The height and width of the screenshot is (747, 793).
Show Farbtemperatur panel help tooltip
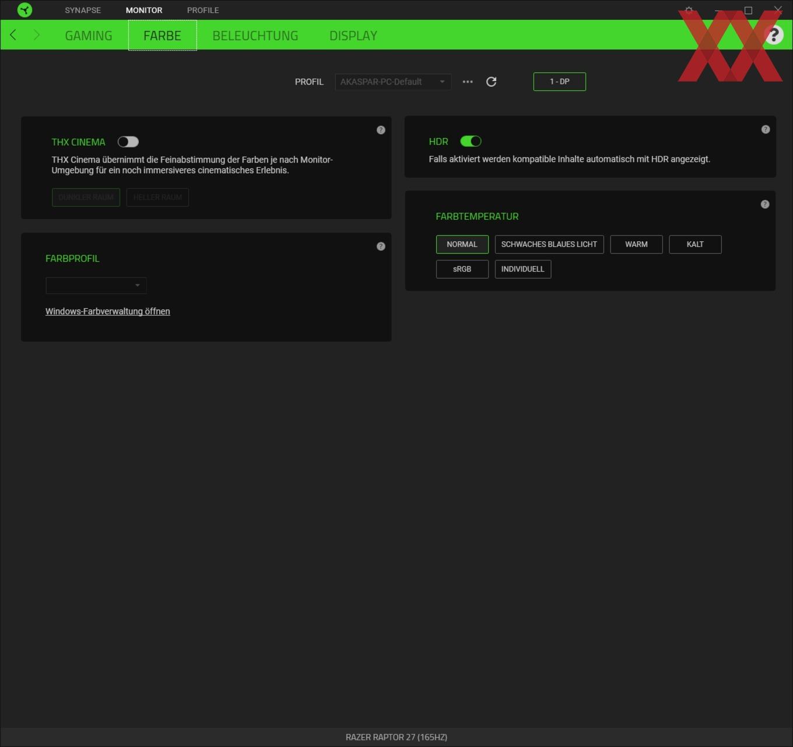pos(765,205)
